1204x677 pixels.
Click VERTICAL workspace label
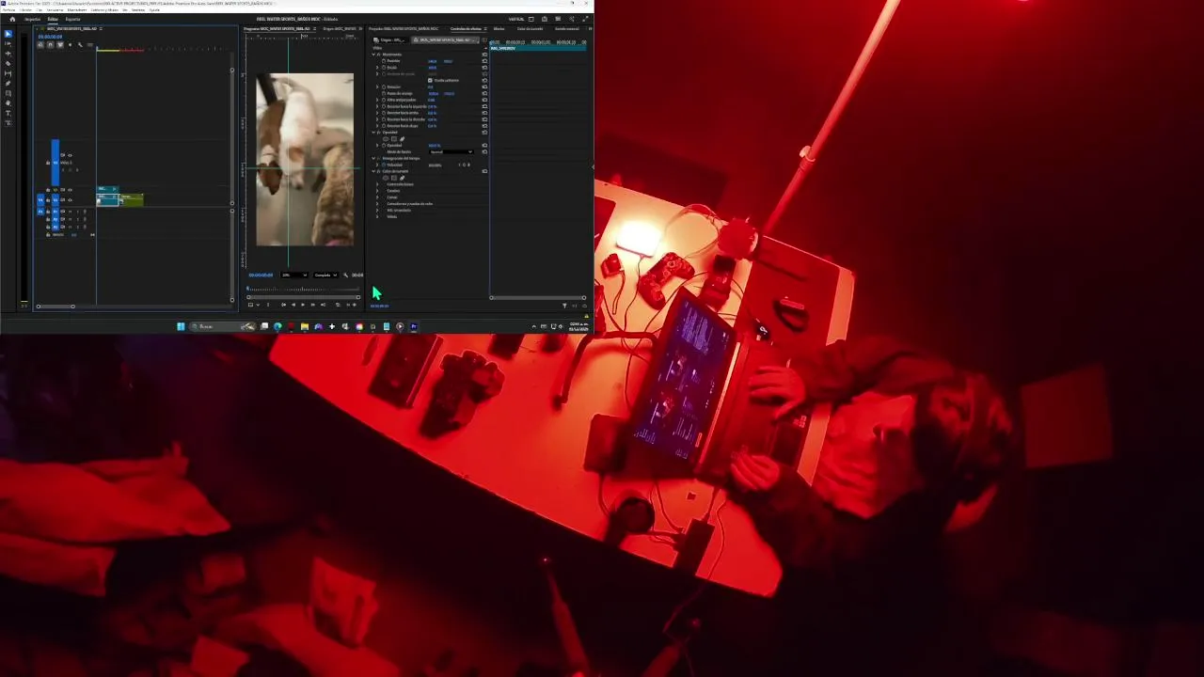[x=516, y=18]
